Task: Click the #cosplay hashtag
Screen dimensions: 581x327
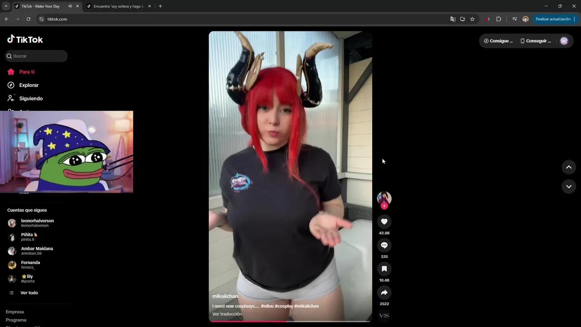Action: (x=284, y=306)
